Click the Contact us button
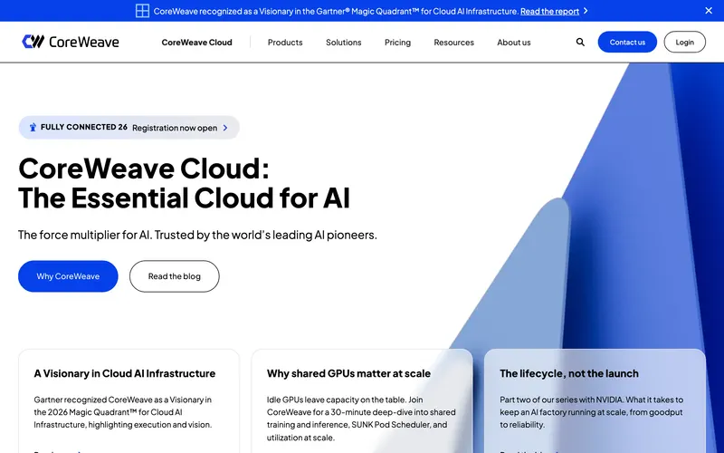 (x=627, y=42)
